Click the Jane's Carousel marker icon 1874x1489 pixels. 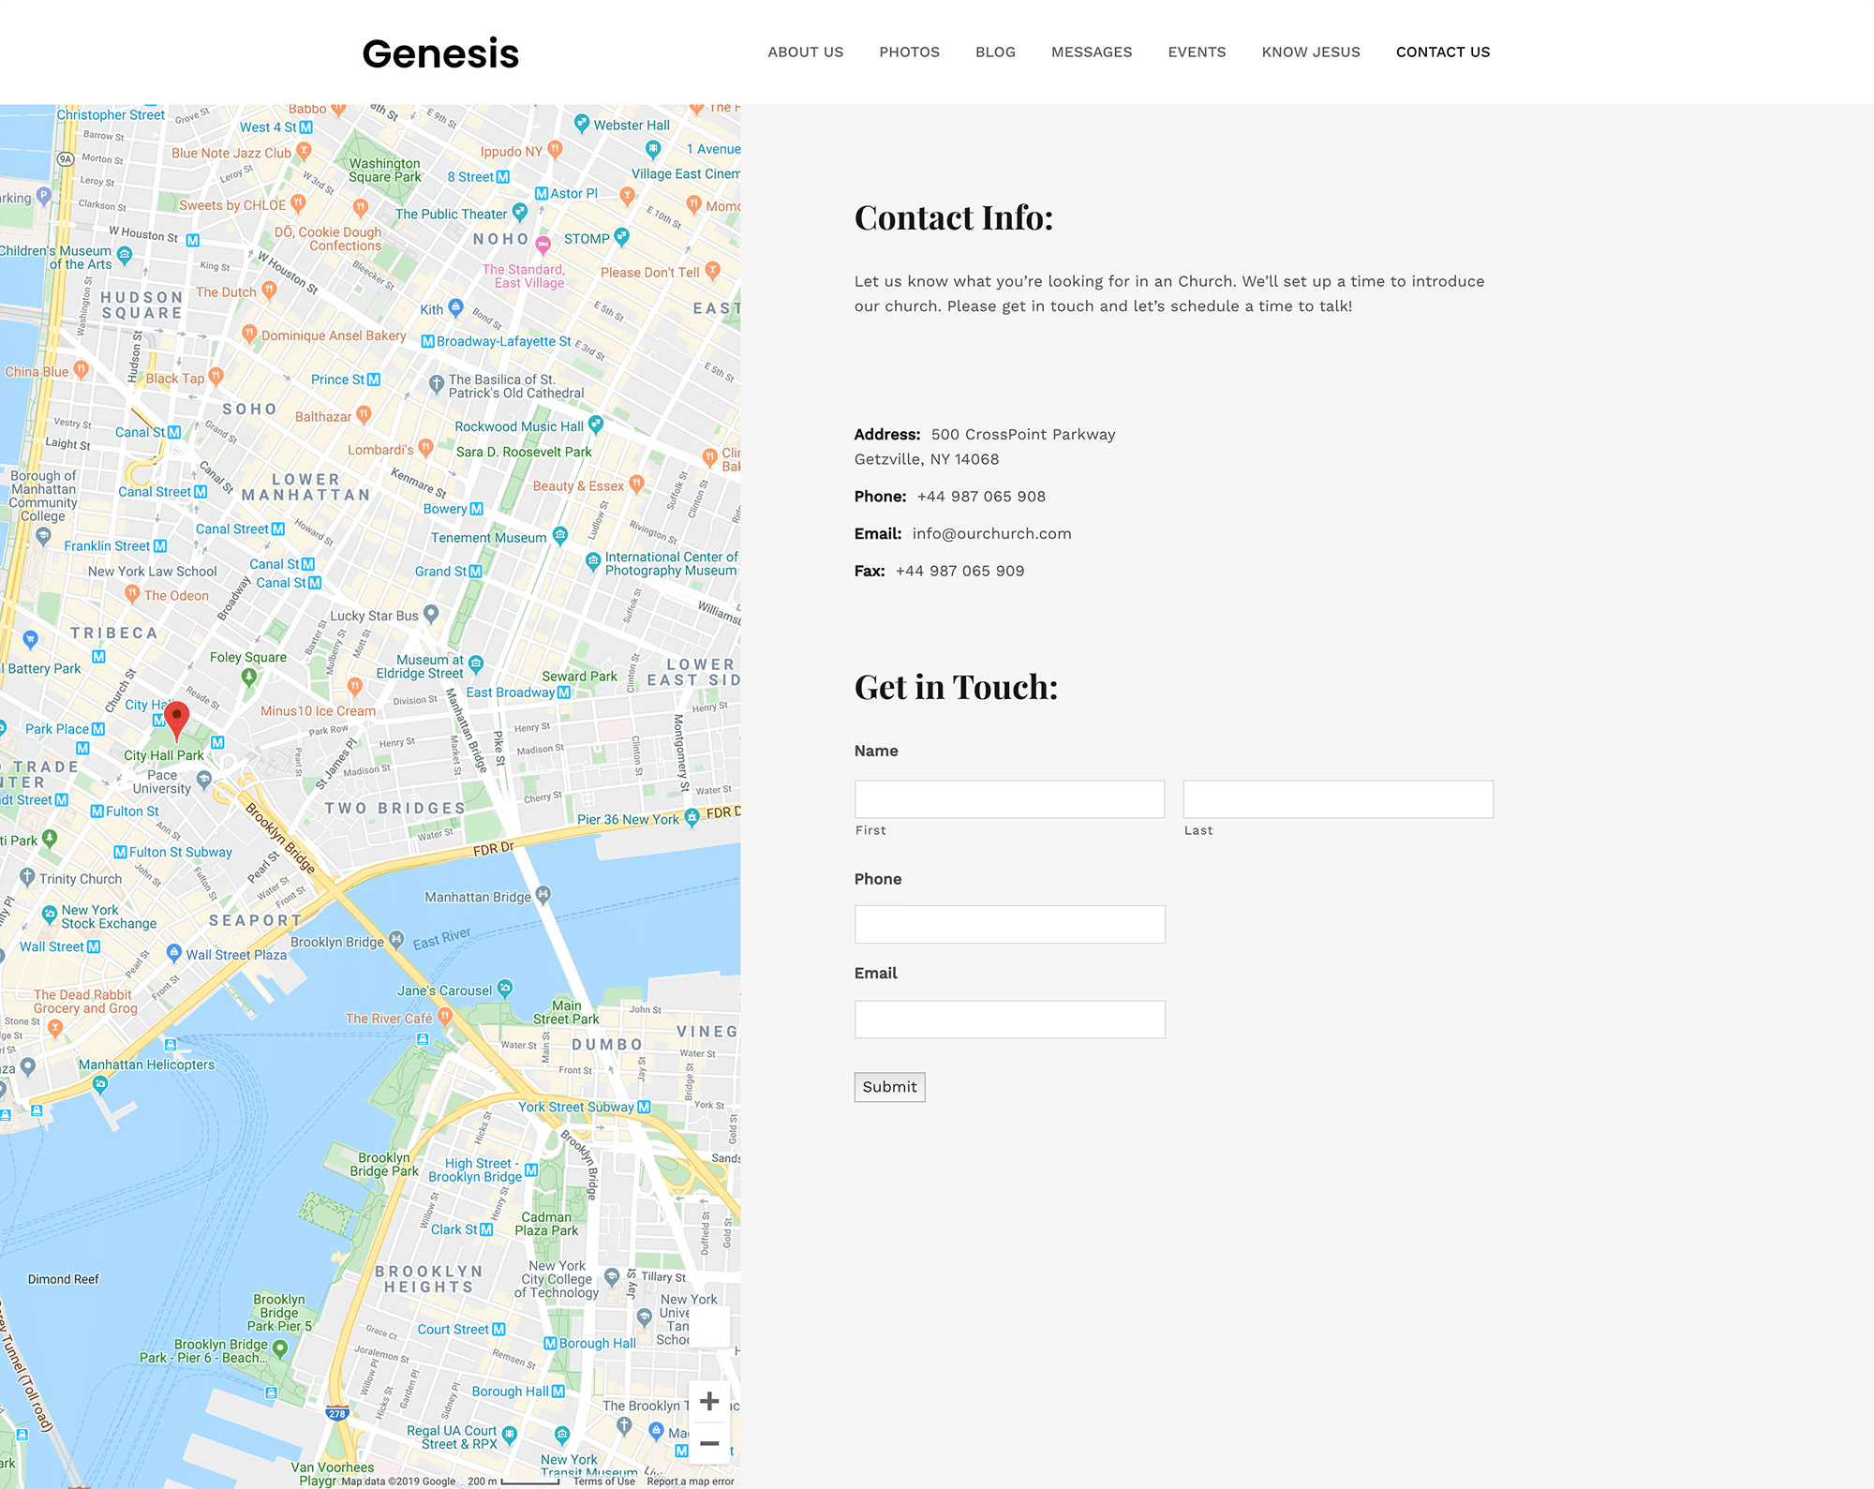(505, 988)
